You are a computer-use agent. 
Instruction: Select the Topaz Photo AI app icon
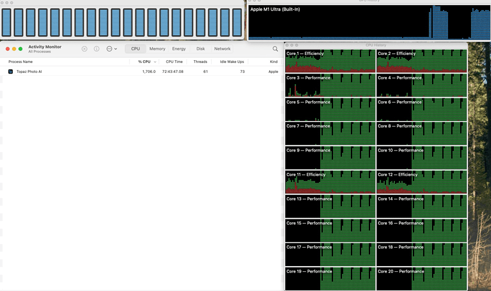click(x=10, y=71)
